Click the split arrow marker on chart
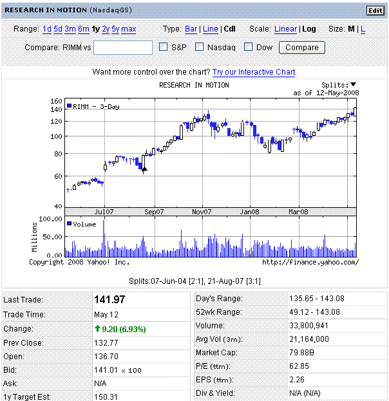 [x=145, y=169]
